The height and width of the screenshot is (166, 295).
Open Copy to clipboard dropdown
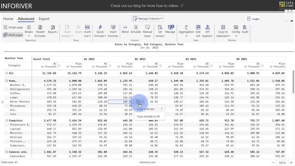223,31
